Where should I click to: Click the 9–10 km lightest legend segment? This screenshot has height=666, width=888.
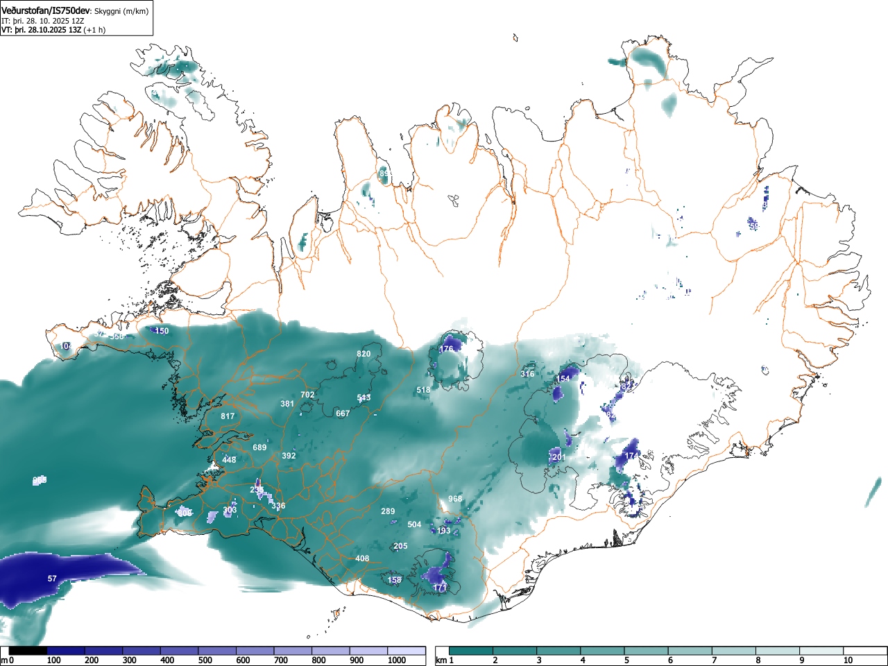821,651
